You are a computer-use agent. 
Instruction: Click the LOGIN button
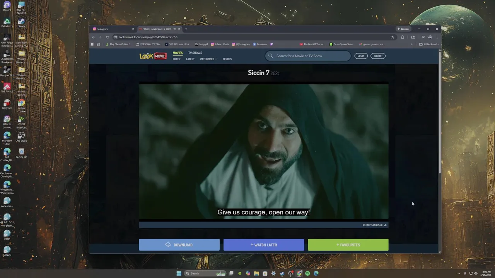point(361,56)
